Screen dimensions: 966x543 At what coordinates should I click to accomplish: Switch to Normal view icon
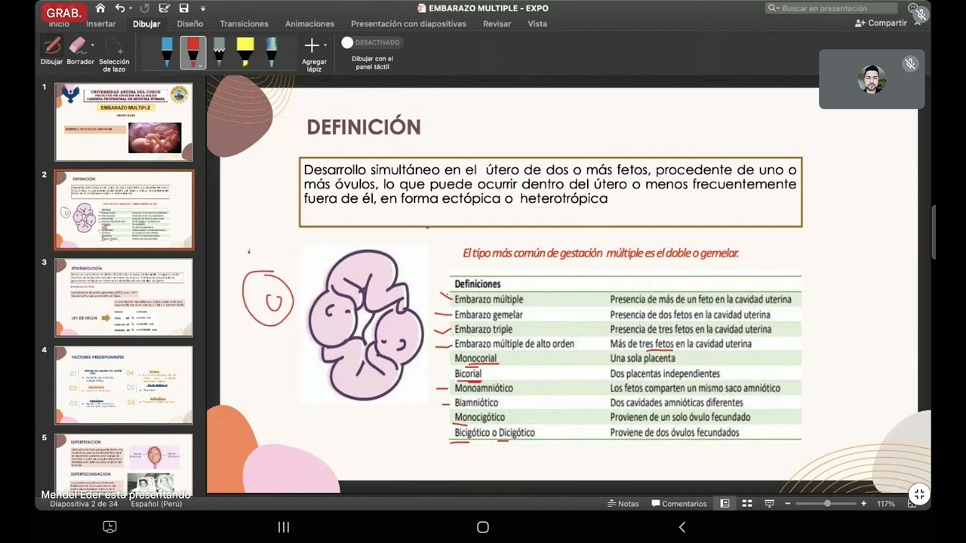pyautogui.click(x=724, y=504)
